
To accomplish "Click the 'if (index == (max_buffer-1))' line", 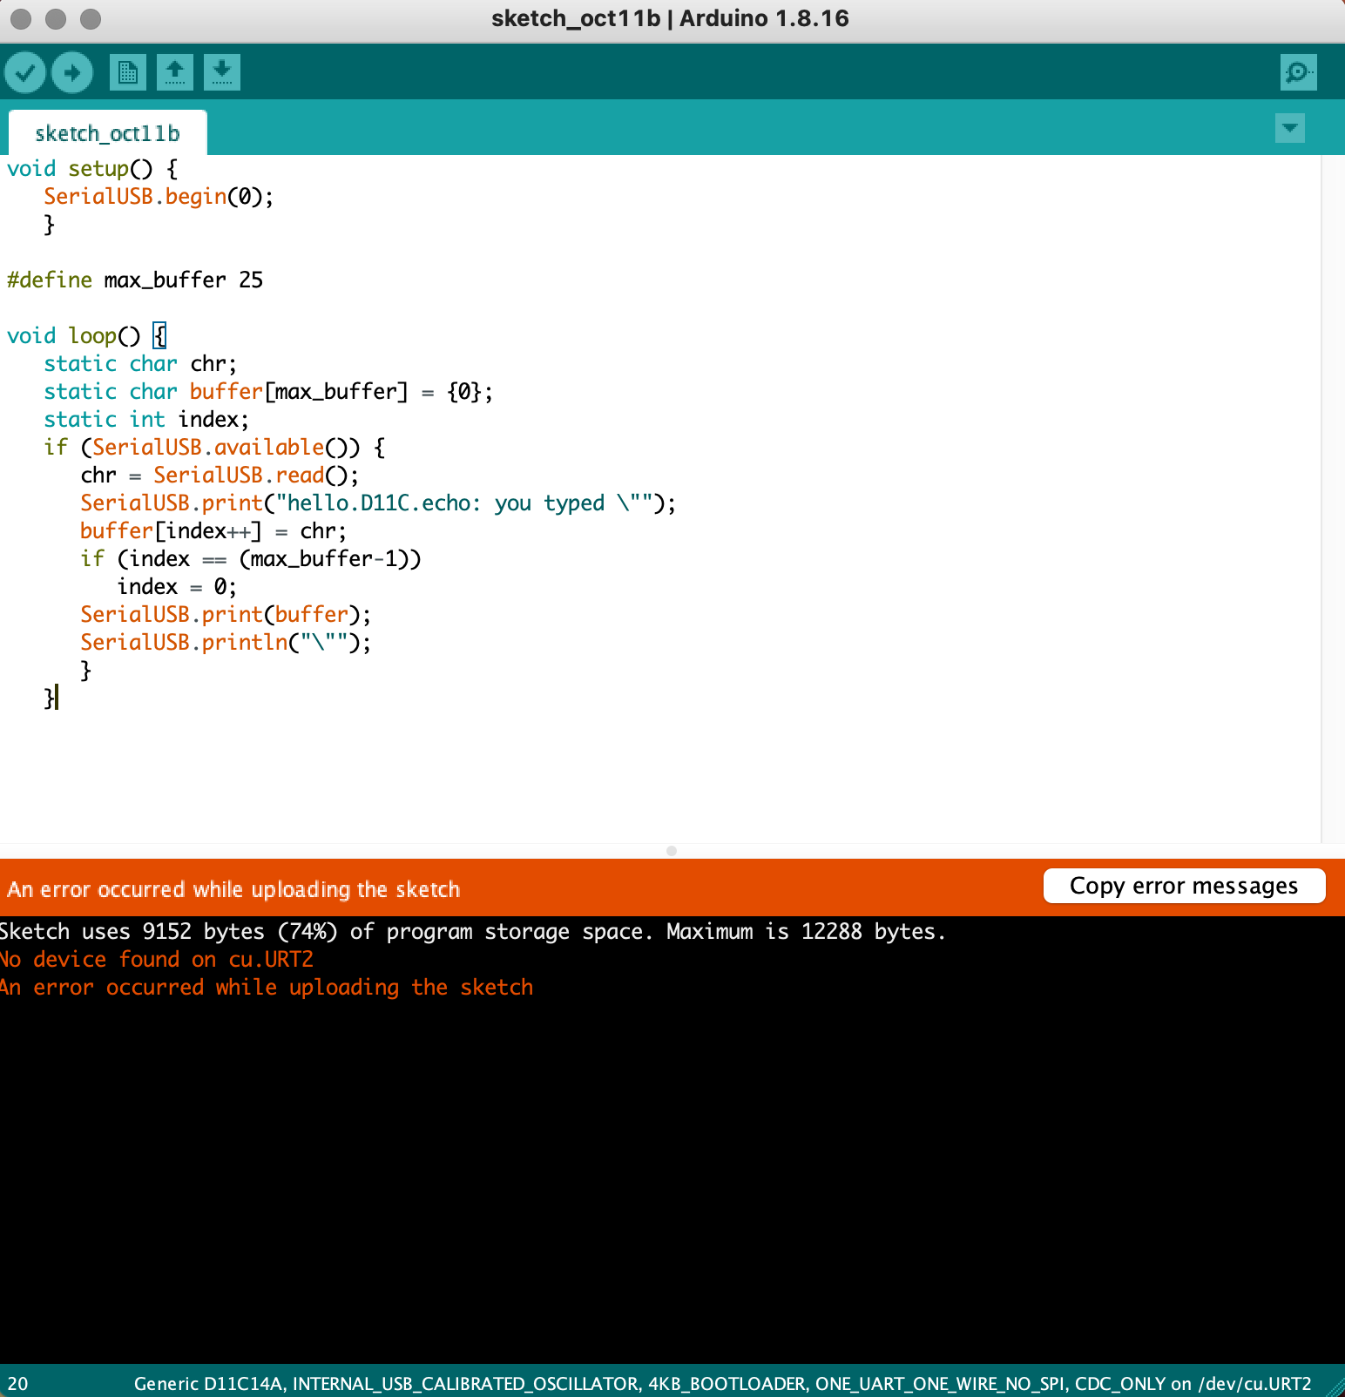I will [251, 558].
